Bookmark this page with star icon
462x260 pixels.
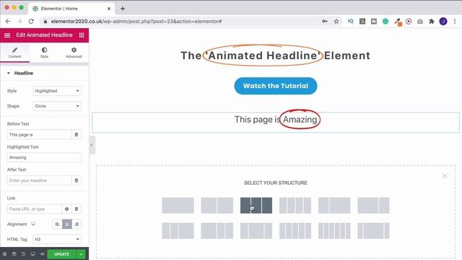pyautogui.click(x=336, y=21)
